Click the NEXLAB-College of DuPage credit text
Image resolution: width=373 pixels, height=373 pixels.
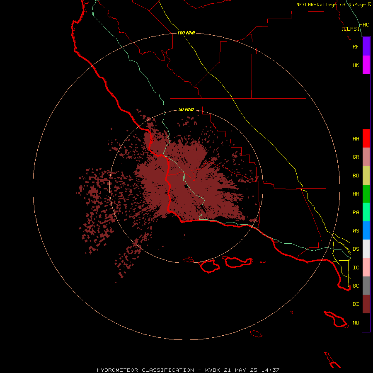(x=331, y=5)
